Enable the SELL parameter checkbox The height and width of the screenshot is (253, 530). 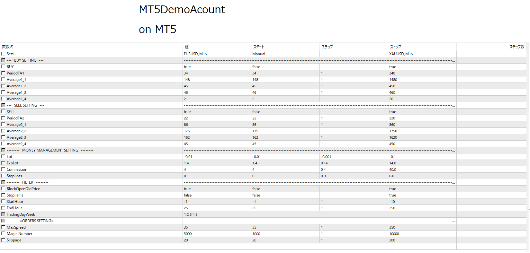[x=3, y=111]
